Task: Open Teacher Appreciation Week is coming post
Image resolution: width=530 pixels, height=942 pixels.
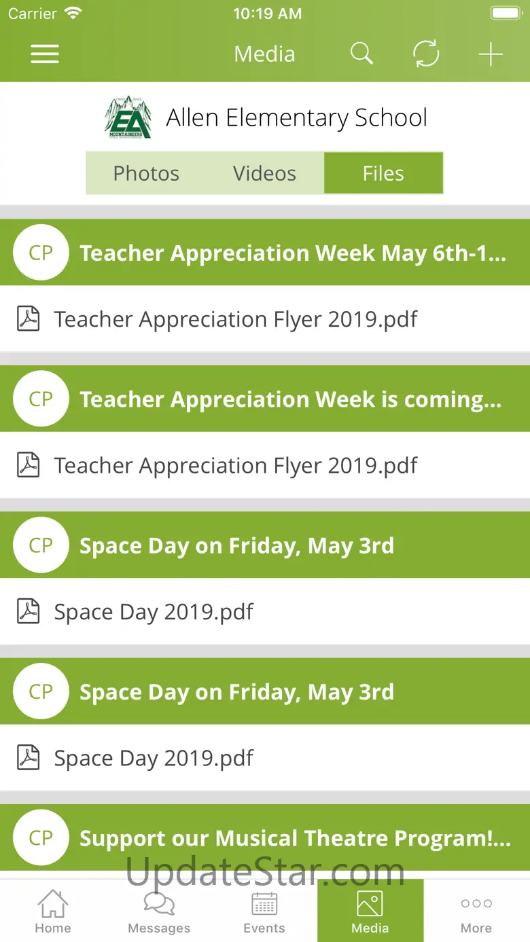Action: pos(265,399)
